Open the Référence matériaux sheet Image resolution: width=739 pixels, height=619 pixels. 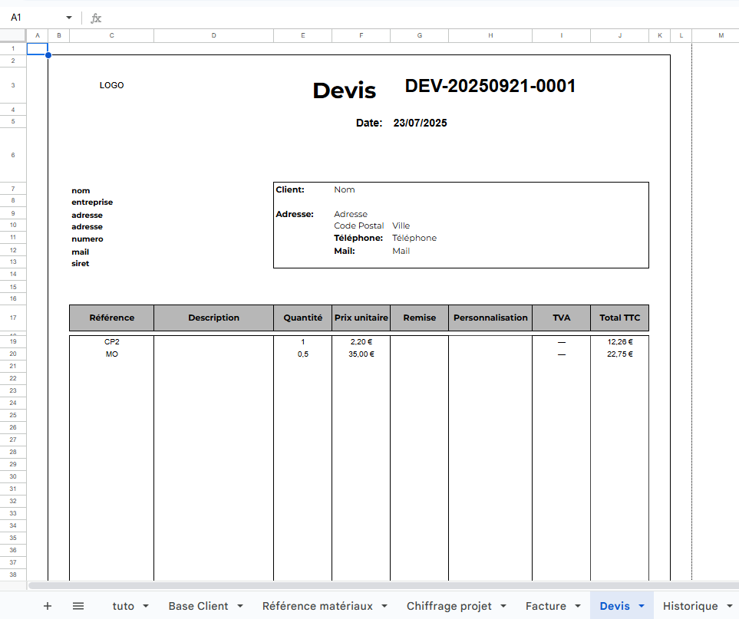point(318,605)
